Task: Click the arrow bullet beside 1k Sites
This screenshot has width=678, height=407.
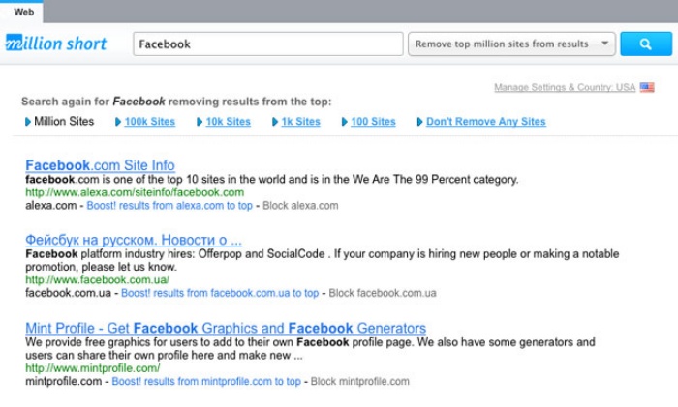Action: tap(274, 122)
